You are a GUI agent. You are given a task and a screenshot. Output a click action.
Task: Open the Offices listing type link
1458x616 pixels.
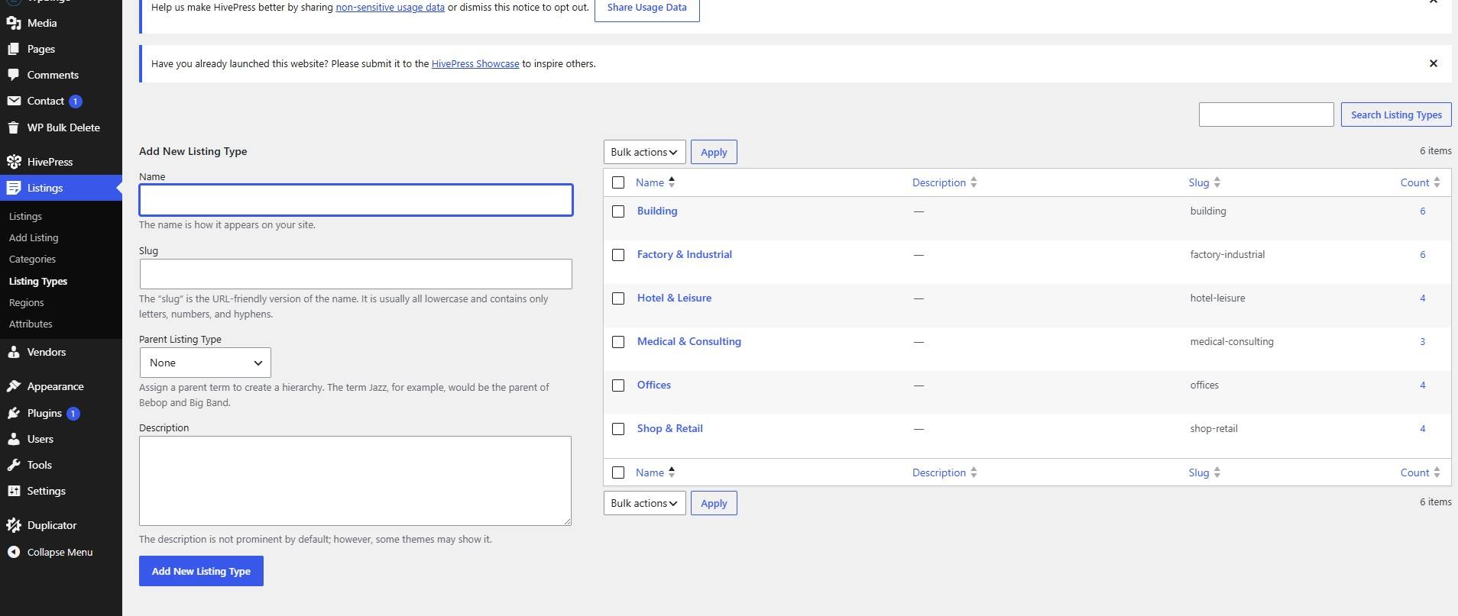(654, 385)
